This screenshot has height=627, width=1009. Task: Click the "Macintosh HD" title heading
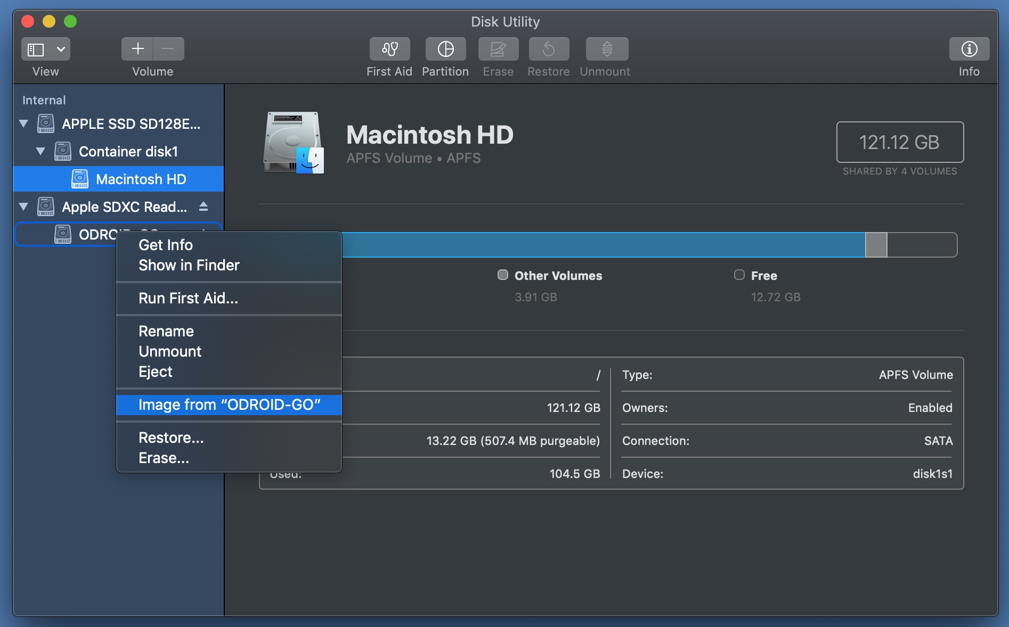click(x=429, y=135)
